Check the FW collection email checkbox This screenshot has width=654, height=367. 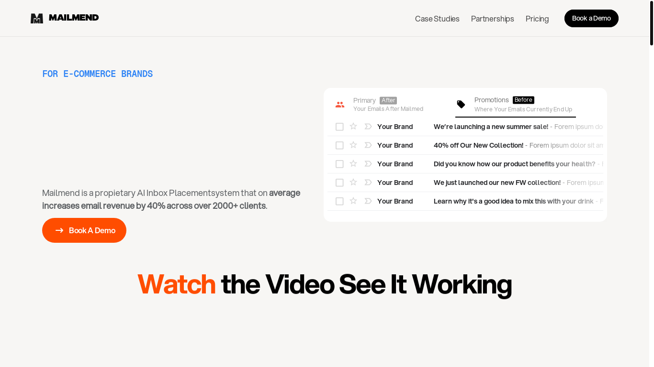point(339,183)
